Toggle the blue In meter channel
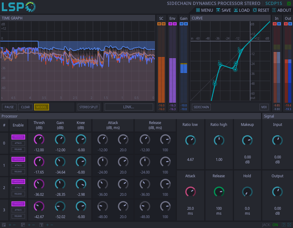Screen dimensions: 293x228 pyautogui.click(x=279, y=24)
